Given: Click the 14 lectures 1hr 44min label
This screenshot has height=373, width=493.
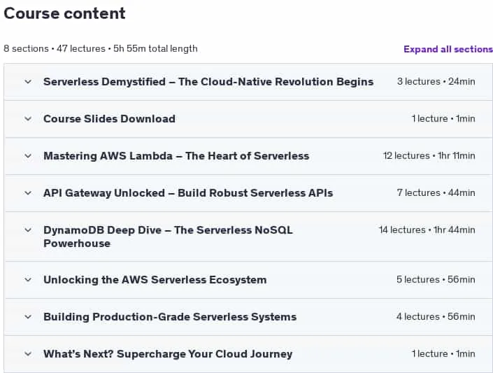Looking at the screenshot, I should click(x=427, y=230).
